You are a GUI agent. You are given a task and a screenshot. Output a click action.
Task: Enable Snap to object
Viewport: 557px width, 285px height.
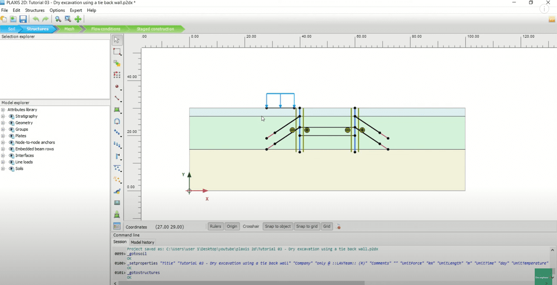(278, 226)
